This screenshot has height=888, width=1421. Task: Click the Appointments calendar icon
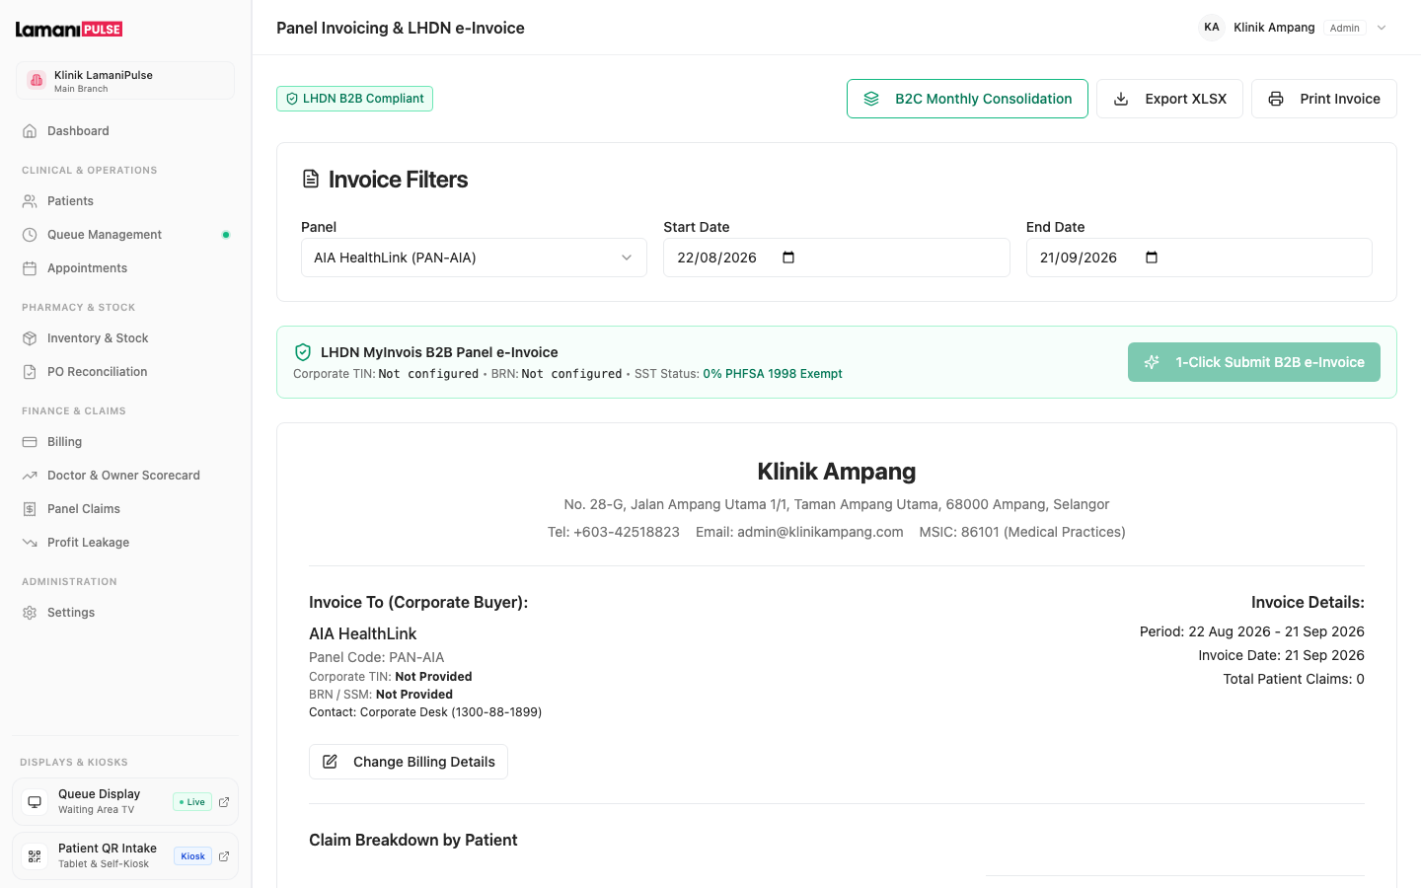[30, 268]
